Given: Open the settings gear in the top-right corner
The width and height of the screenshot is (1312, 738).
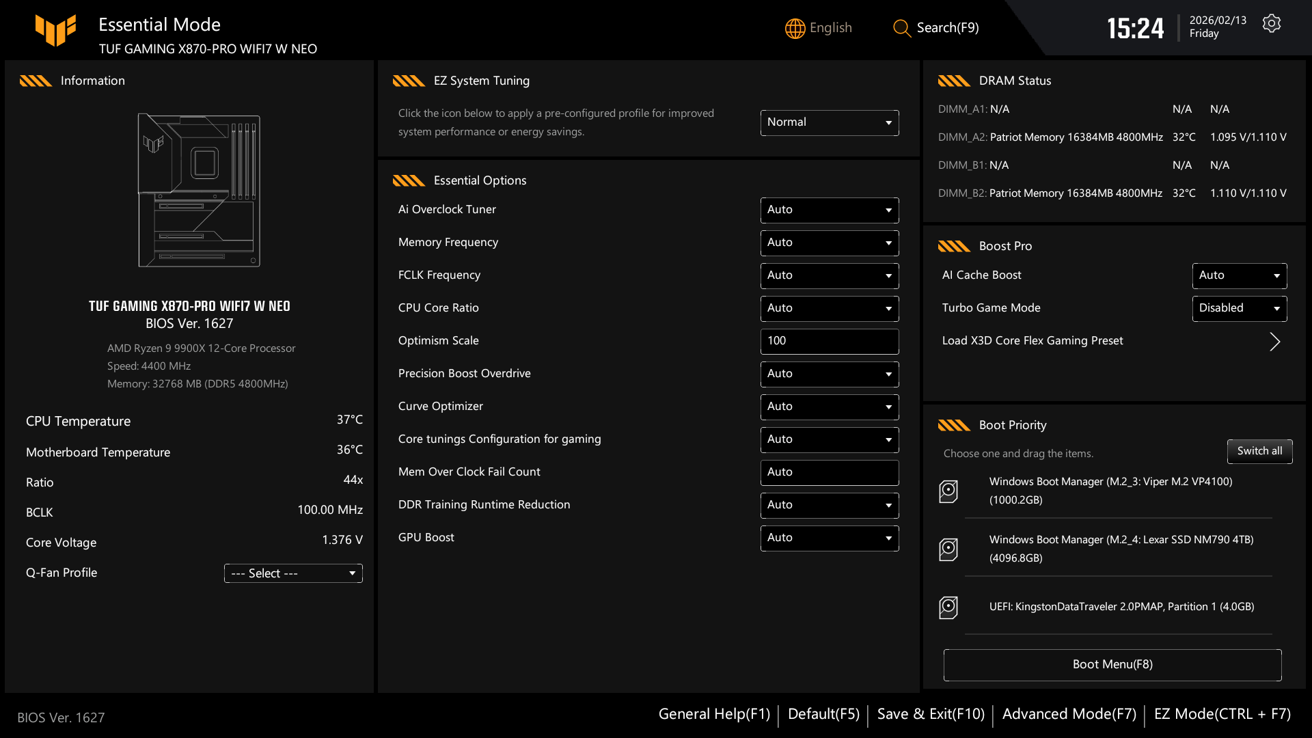Looking at the screenshot, I should pos(1272,23).
